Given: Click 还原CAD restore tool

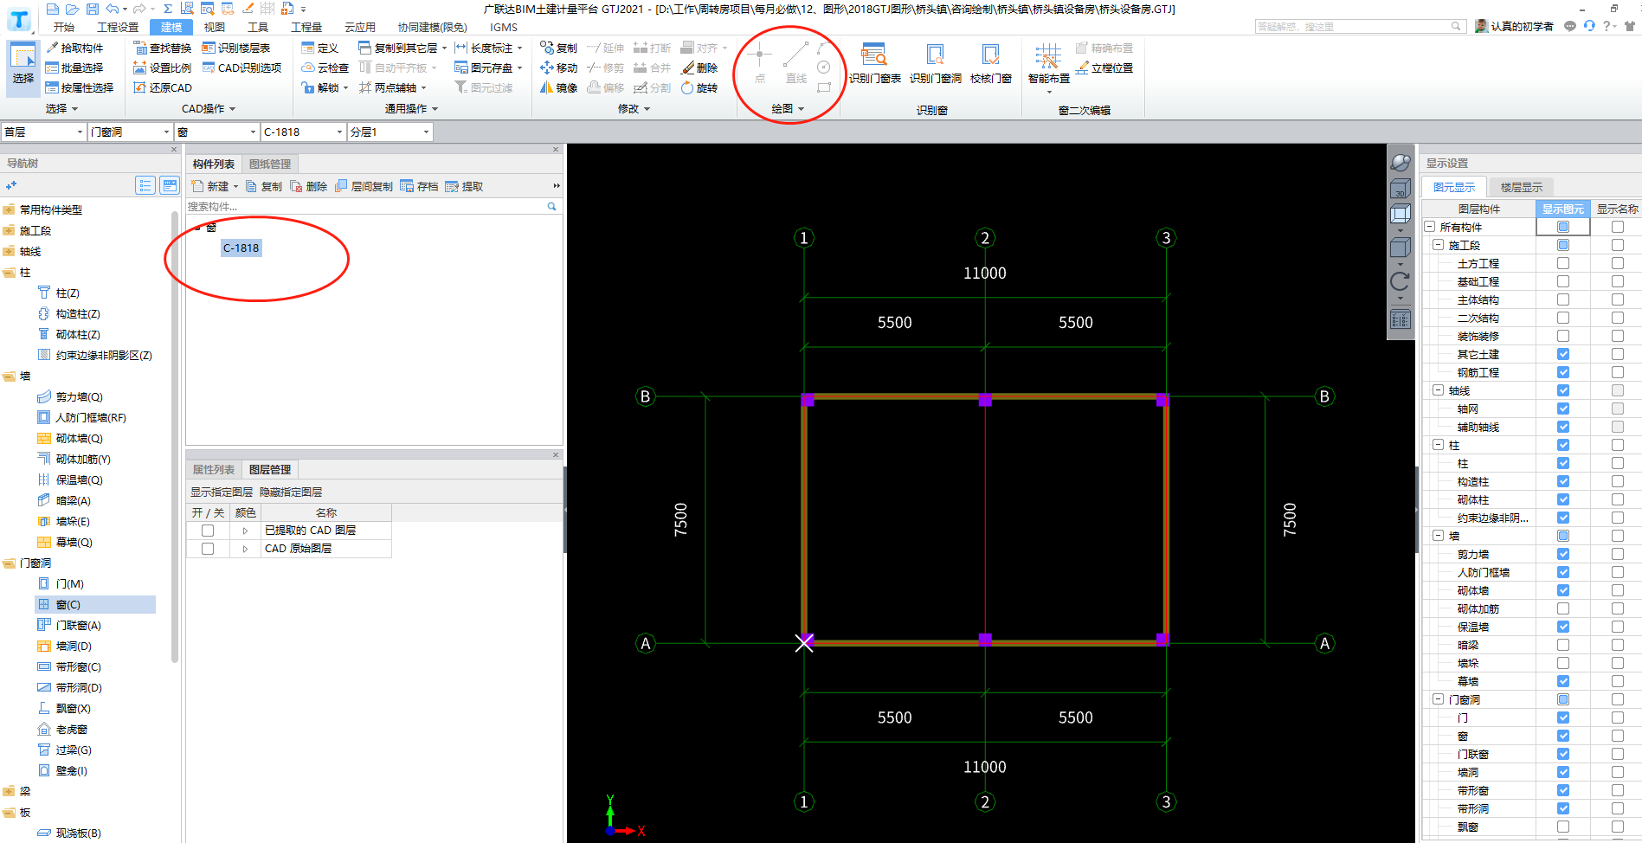Looking at the screenshot, I should tap(163, 87).
